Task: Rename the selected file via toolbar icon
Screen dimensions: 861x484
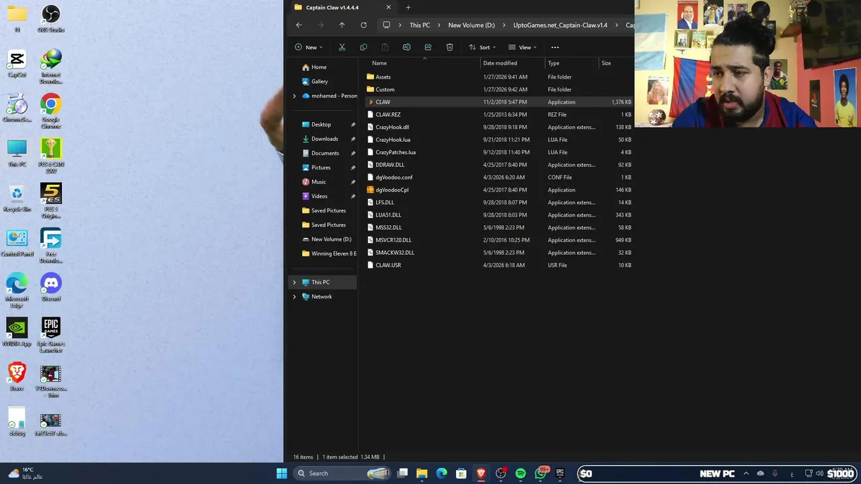Action: [x=406, y=47]
